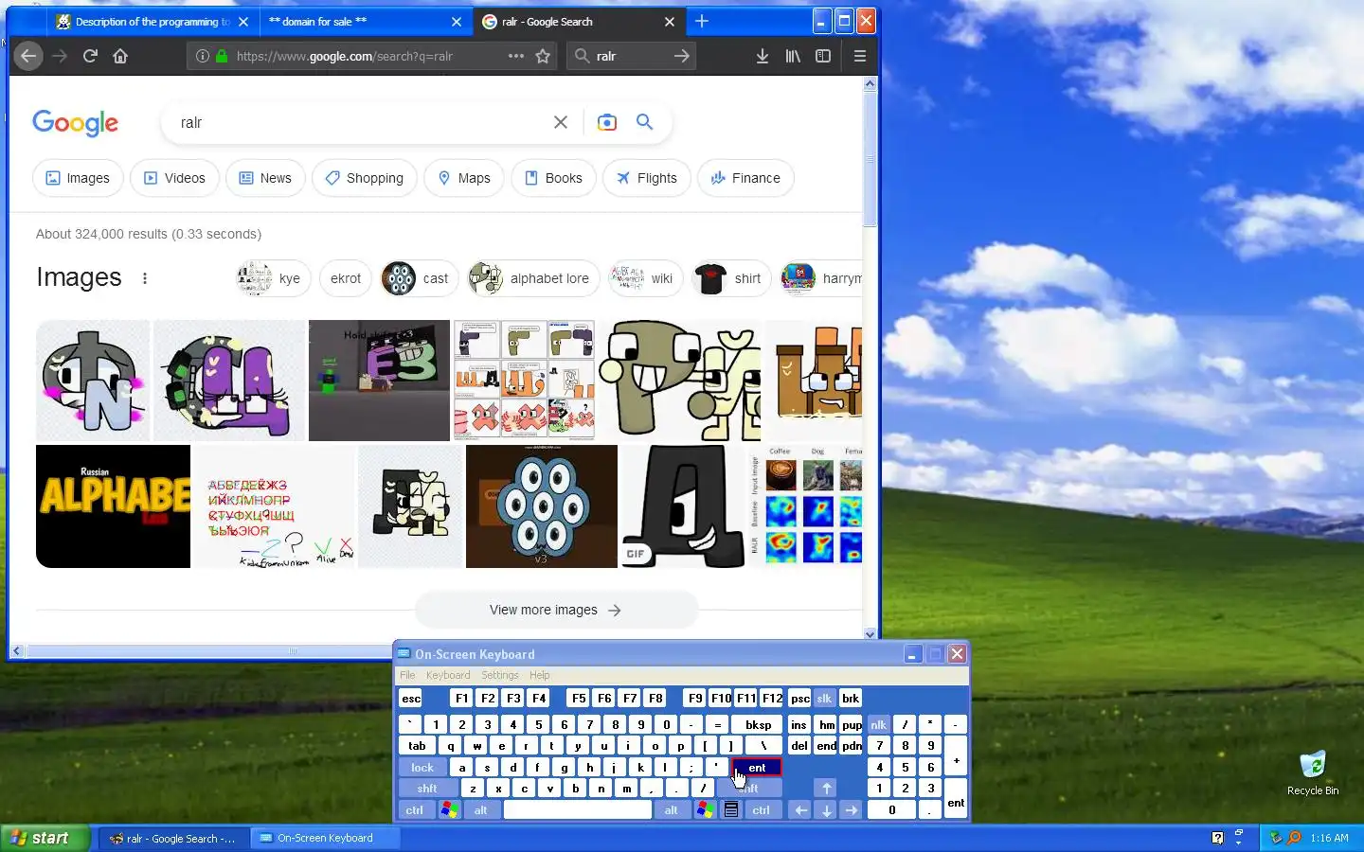Open a new browser tab
The image size is (1364, 852).
click(702, 21)
